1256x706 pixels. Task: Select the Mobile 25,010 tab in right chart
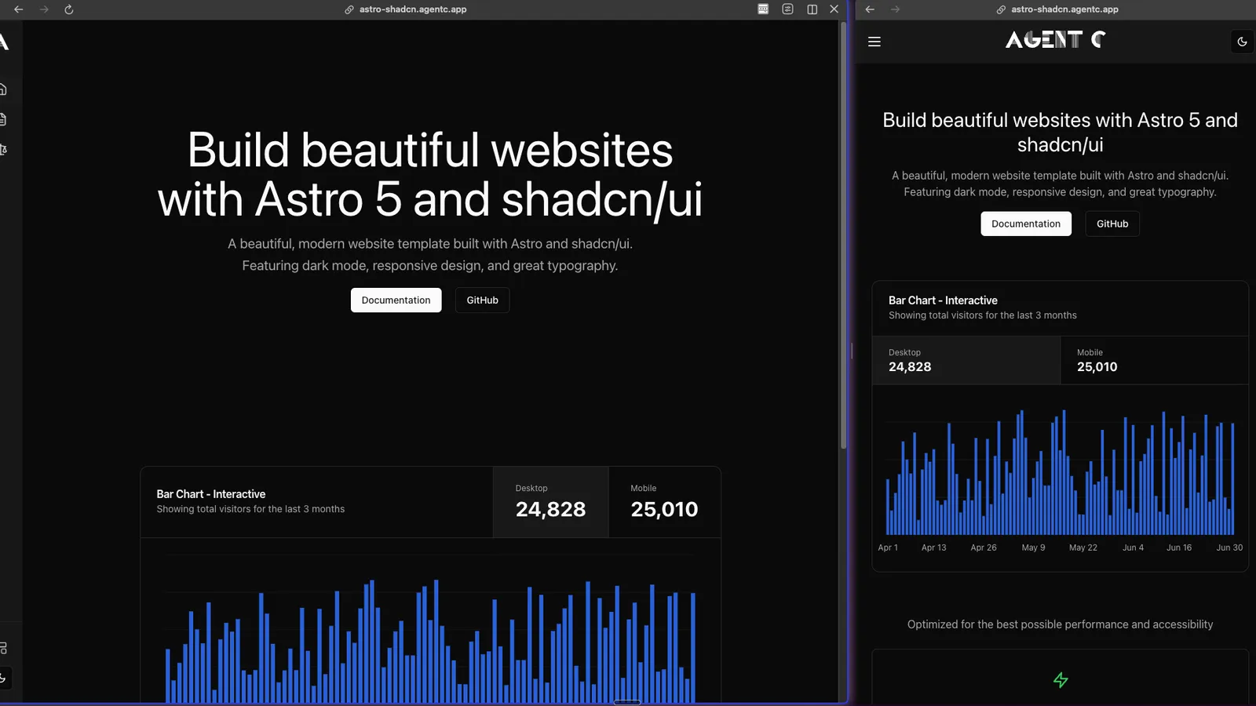pyautogui.click(x=1154, y=360)
